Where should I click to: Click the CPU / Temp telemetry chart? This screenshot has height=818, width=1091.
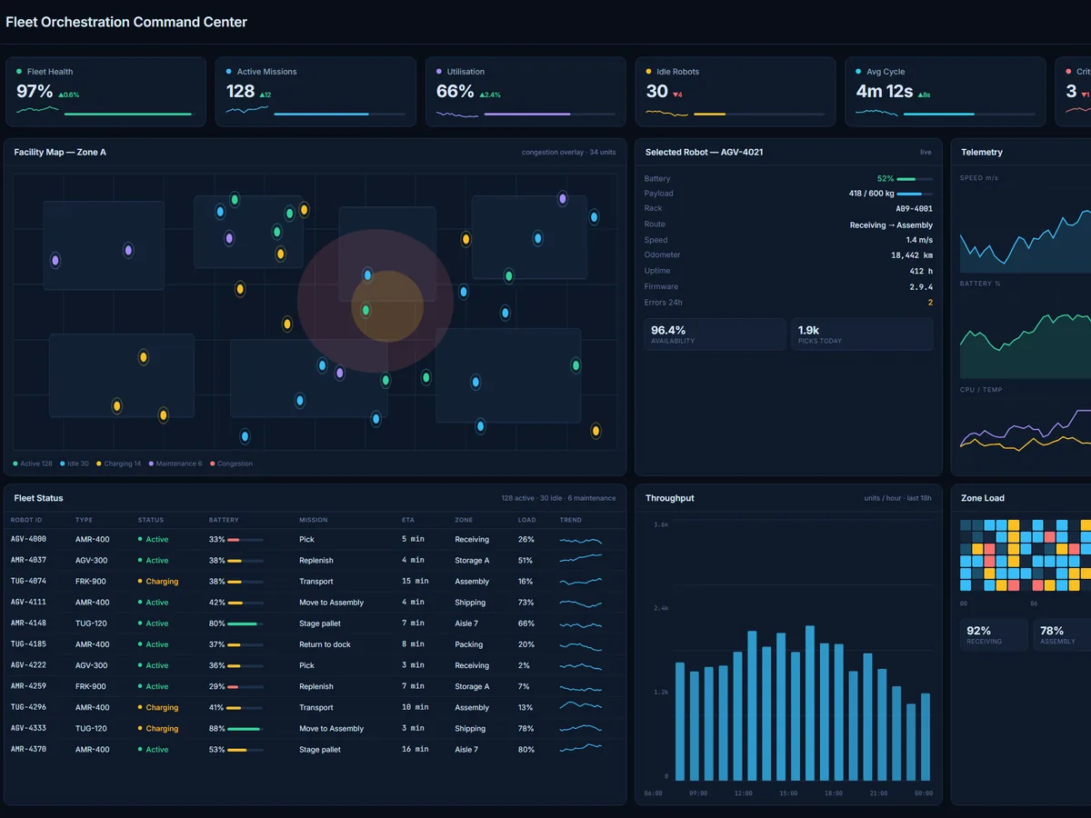pos(1026,430)
